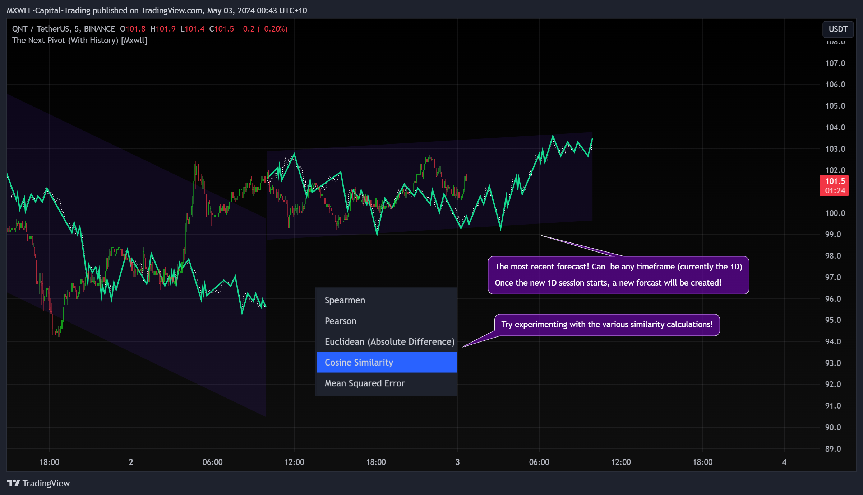Click the published-on TradingView.com header text
This screenshot has height=495, width=863.
[x=157, y=10]
